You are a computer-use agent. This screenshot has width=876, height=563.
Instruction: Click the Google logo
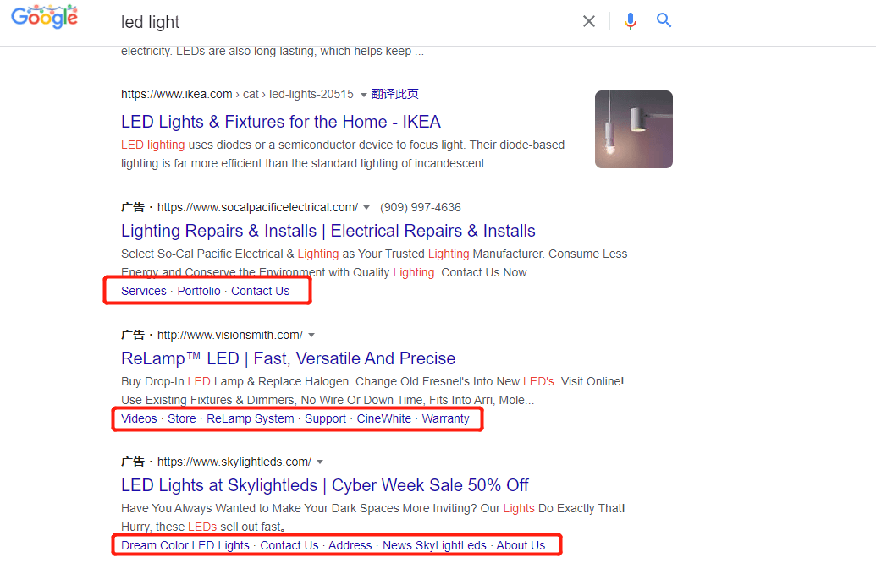point(44,17)
